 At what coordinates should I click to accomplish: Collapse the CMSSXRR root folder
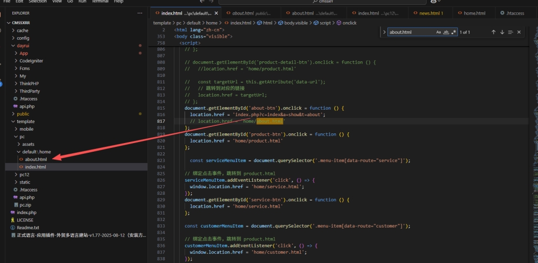pyautogui.click(x=9, y=23)
